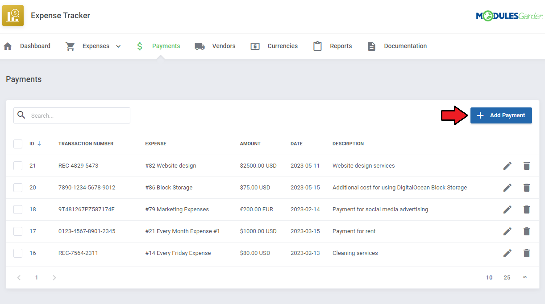Open the Payments tab

(166, 46)
